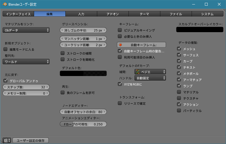Image resolution: width=226 pixels, height=144 pixels.
Task: Enable リリースで確定 checkbox
Action: [x=120, y=103]
